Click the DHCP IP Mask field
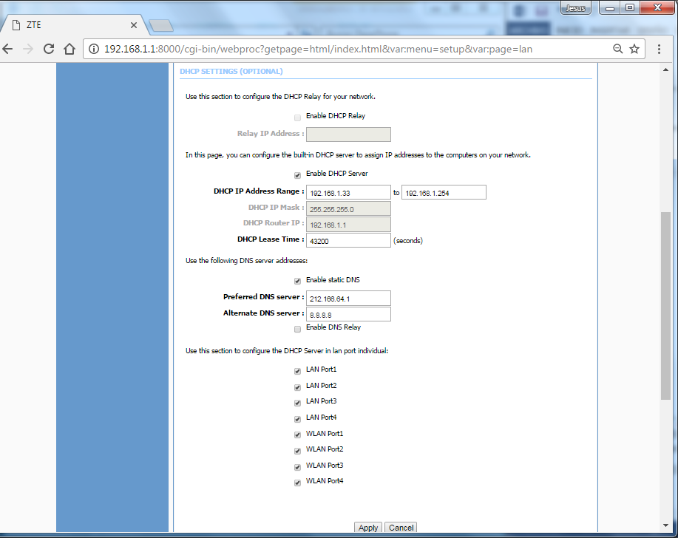The height and width of the screenshot is (538, 678). click(x=348, y=208)
